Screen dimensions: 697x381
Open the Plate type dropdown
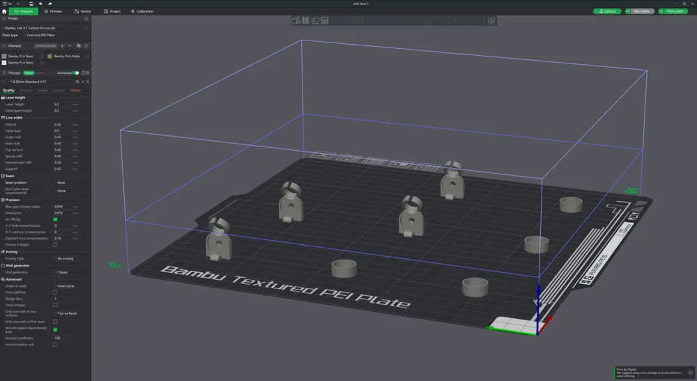pyautogui.click(x=55, y=35)
